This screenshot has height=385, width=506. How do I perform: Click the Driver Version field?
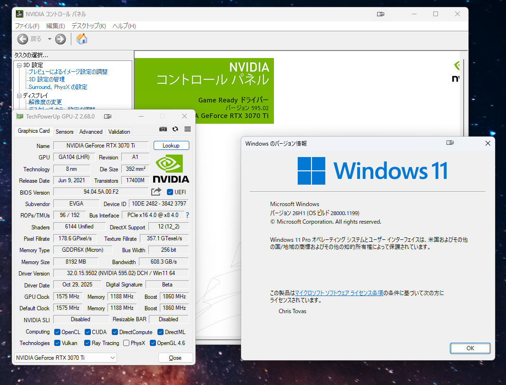coord(121,273)
